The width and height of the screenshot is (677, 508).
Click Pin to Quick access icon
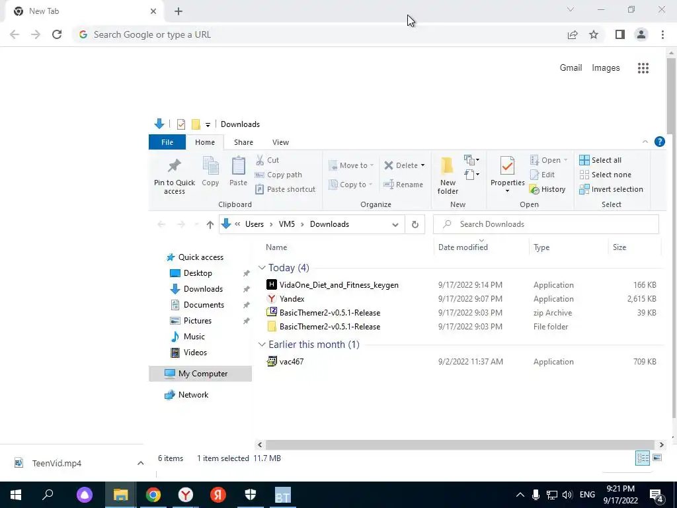(x=175, y=166)
